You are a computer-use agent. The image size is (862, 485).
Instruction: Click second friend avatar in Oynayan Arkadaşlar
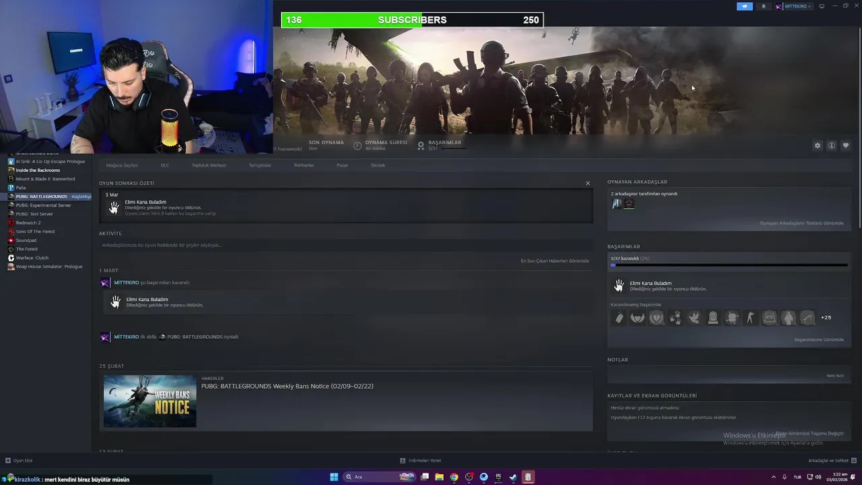[629, 204]
